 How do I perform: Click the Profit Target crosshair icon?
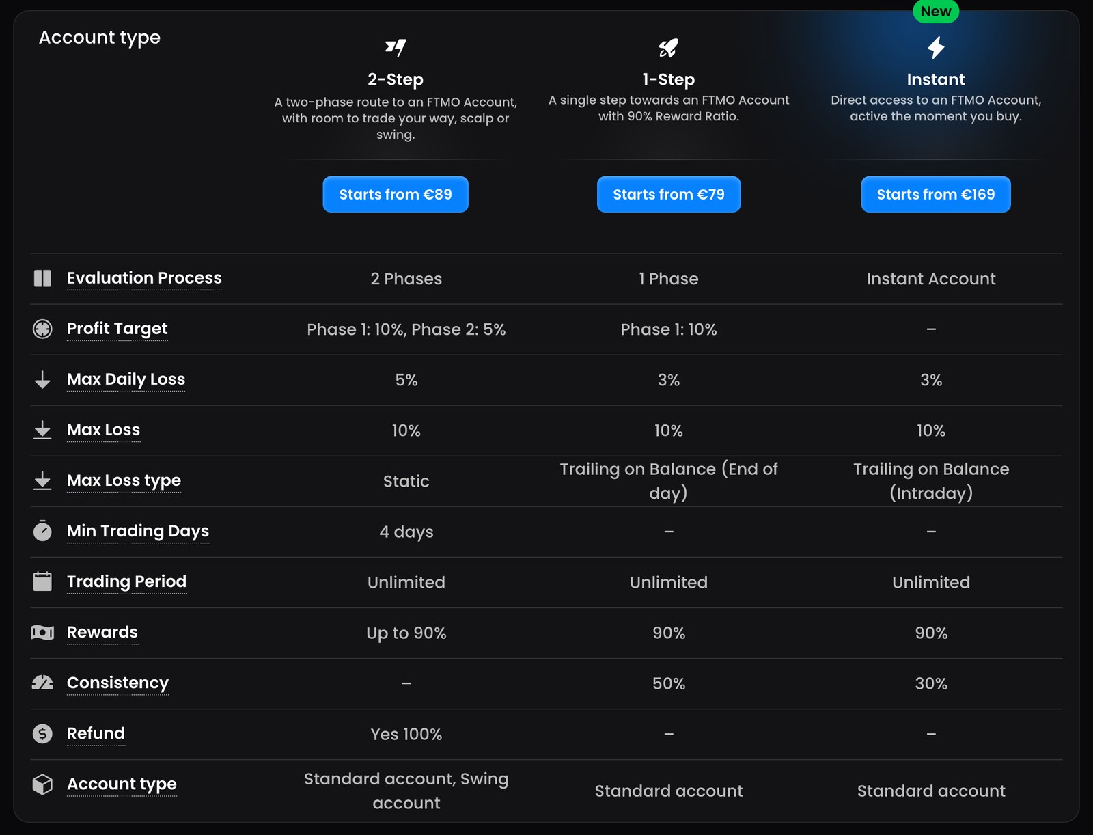tap(42, 329)
